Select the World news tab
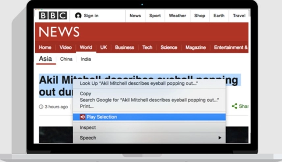The height and width of the screenshot is (162, 282). click(x=86, y=47)
